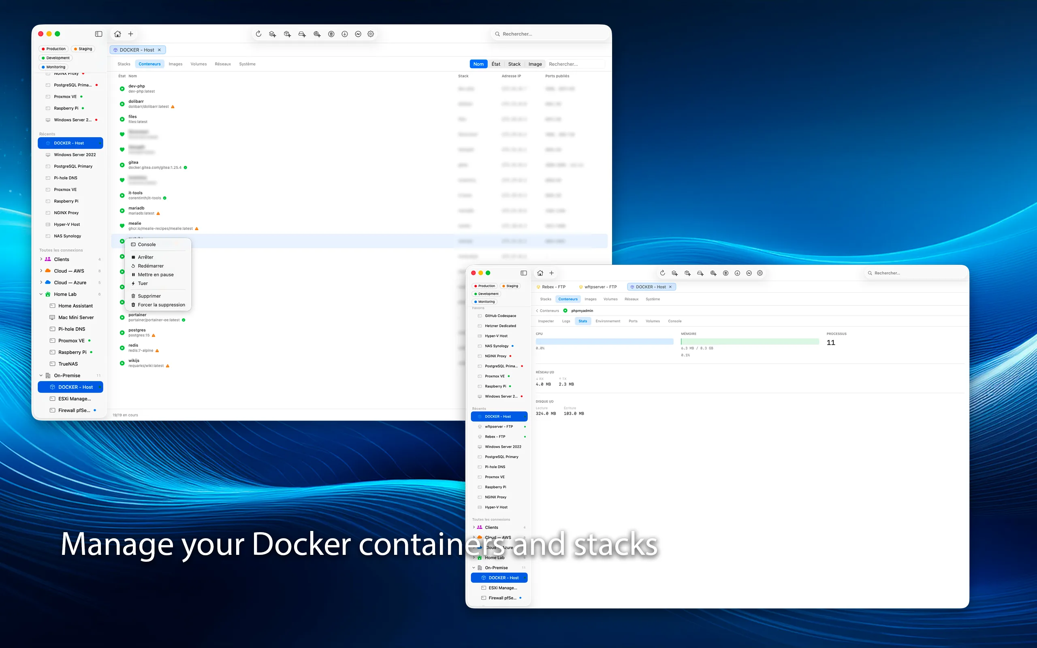Refresh the container list
This screenshot has height=648, width=1037.
pos(258,34)
